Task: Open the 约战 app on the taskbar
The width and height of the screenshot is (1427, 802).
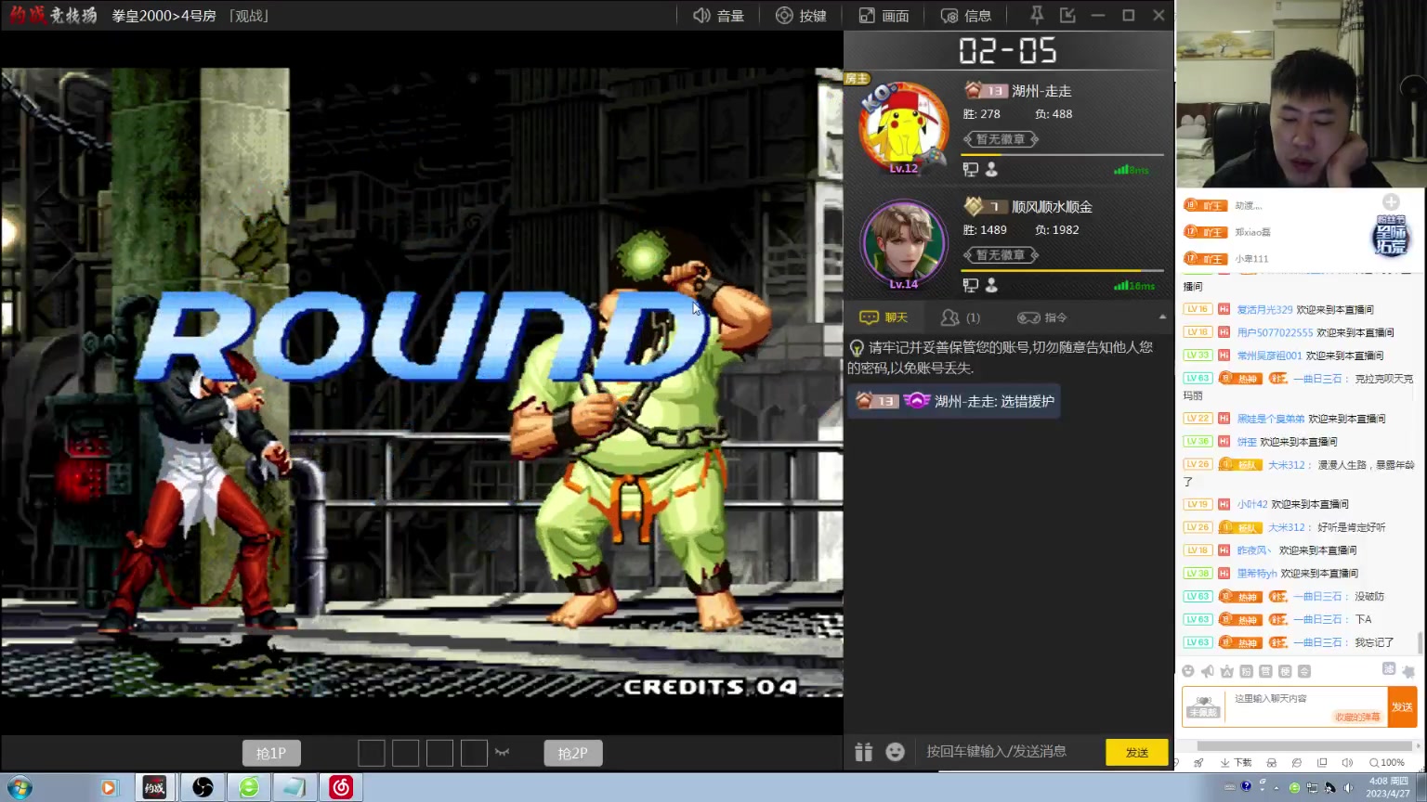Action: click(154, 788)
